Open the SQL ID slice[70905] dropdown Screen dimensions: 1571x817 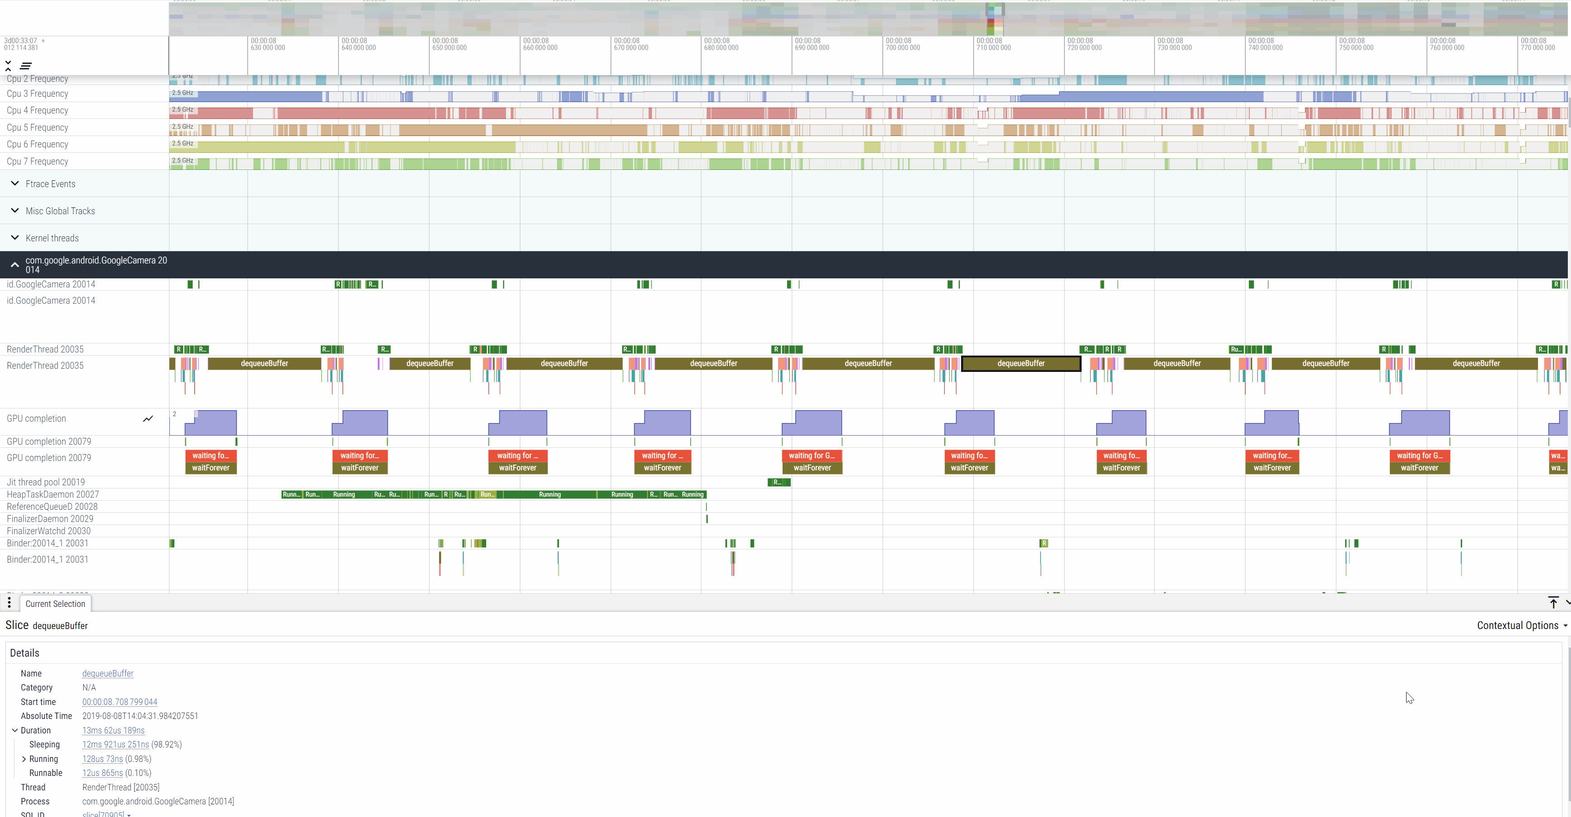[x=107, y=814]
